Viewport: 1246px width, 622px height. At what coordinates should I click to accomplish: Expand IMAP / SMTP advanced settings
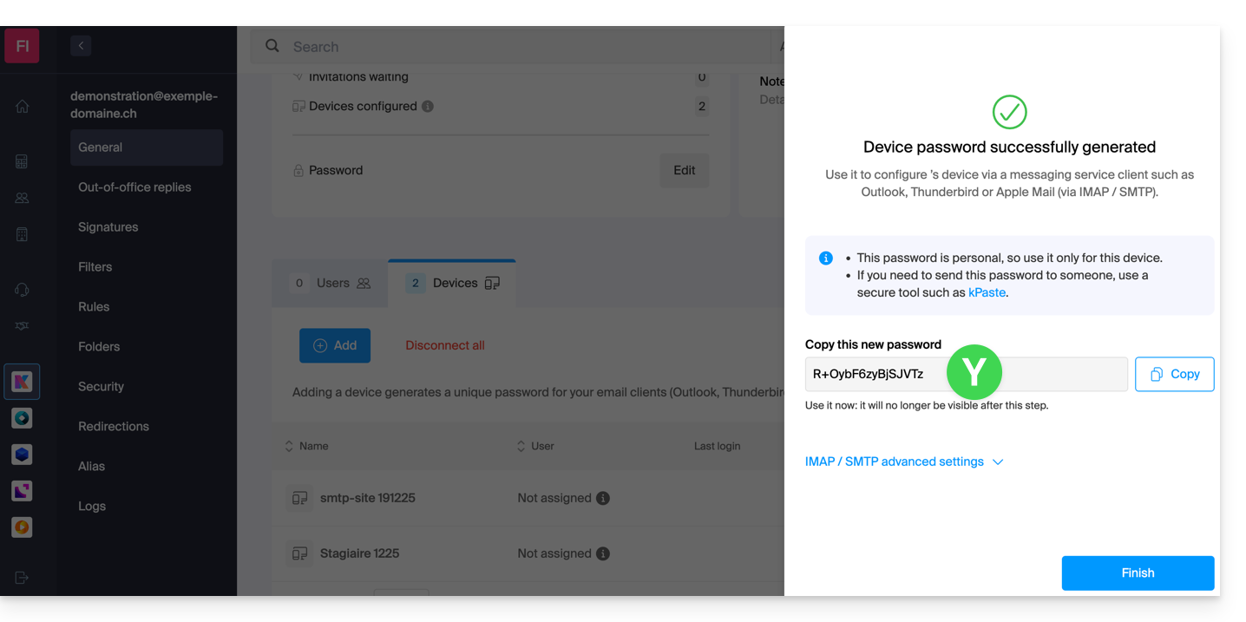903,462
